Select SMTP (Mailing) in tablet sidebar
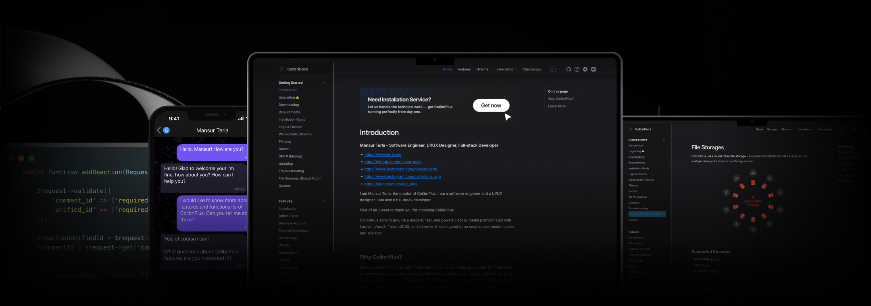The width and height of the screenshot is (871, 306). click(290, 156)
